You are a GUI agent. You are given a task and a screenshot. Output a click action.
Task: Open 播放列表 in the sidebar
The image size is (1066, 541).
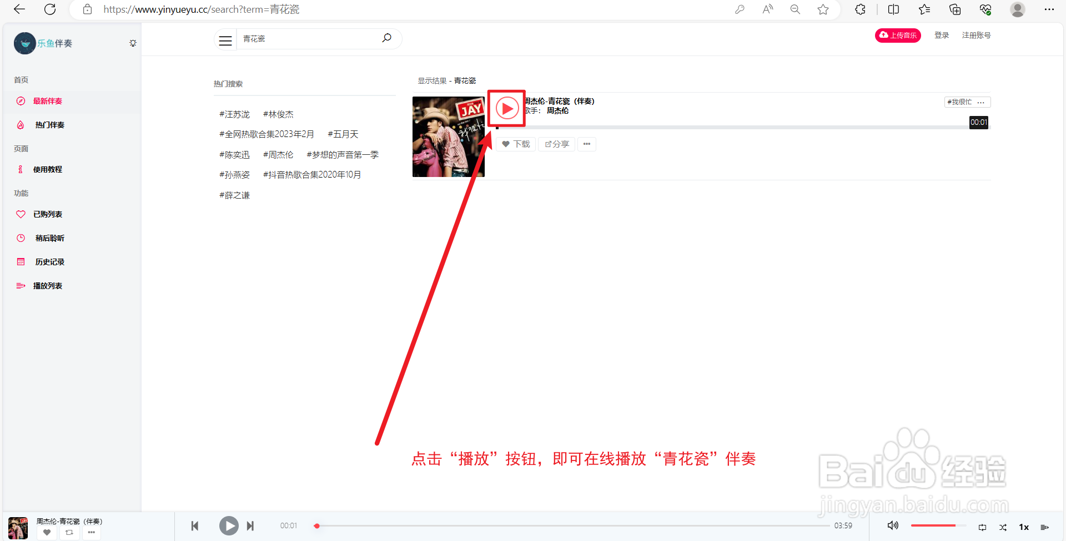click(48, 286)
